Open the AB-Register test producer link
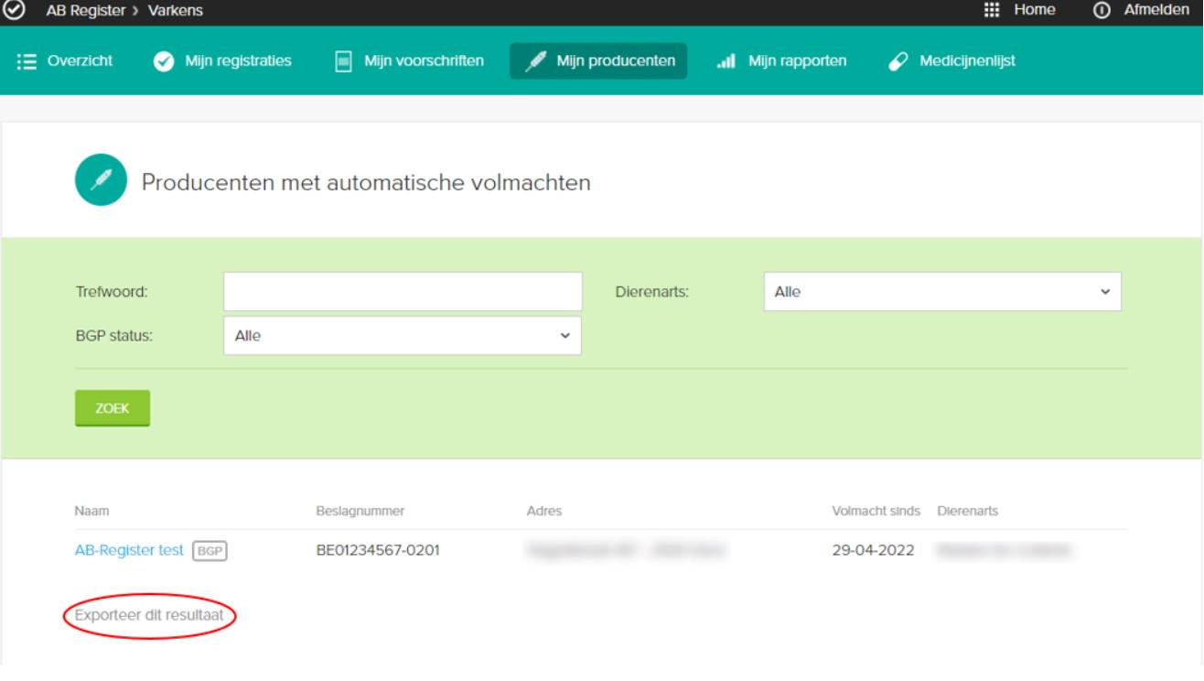 [129, 550]
